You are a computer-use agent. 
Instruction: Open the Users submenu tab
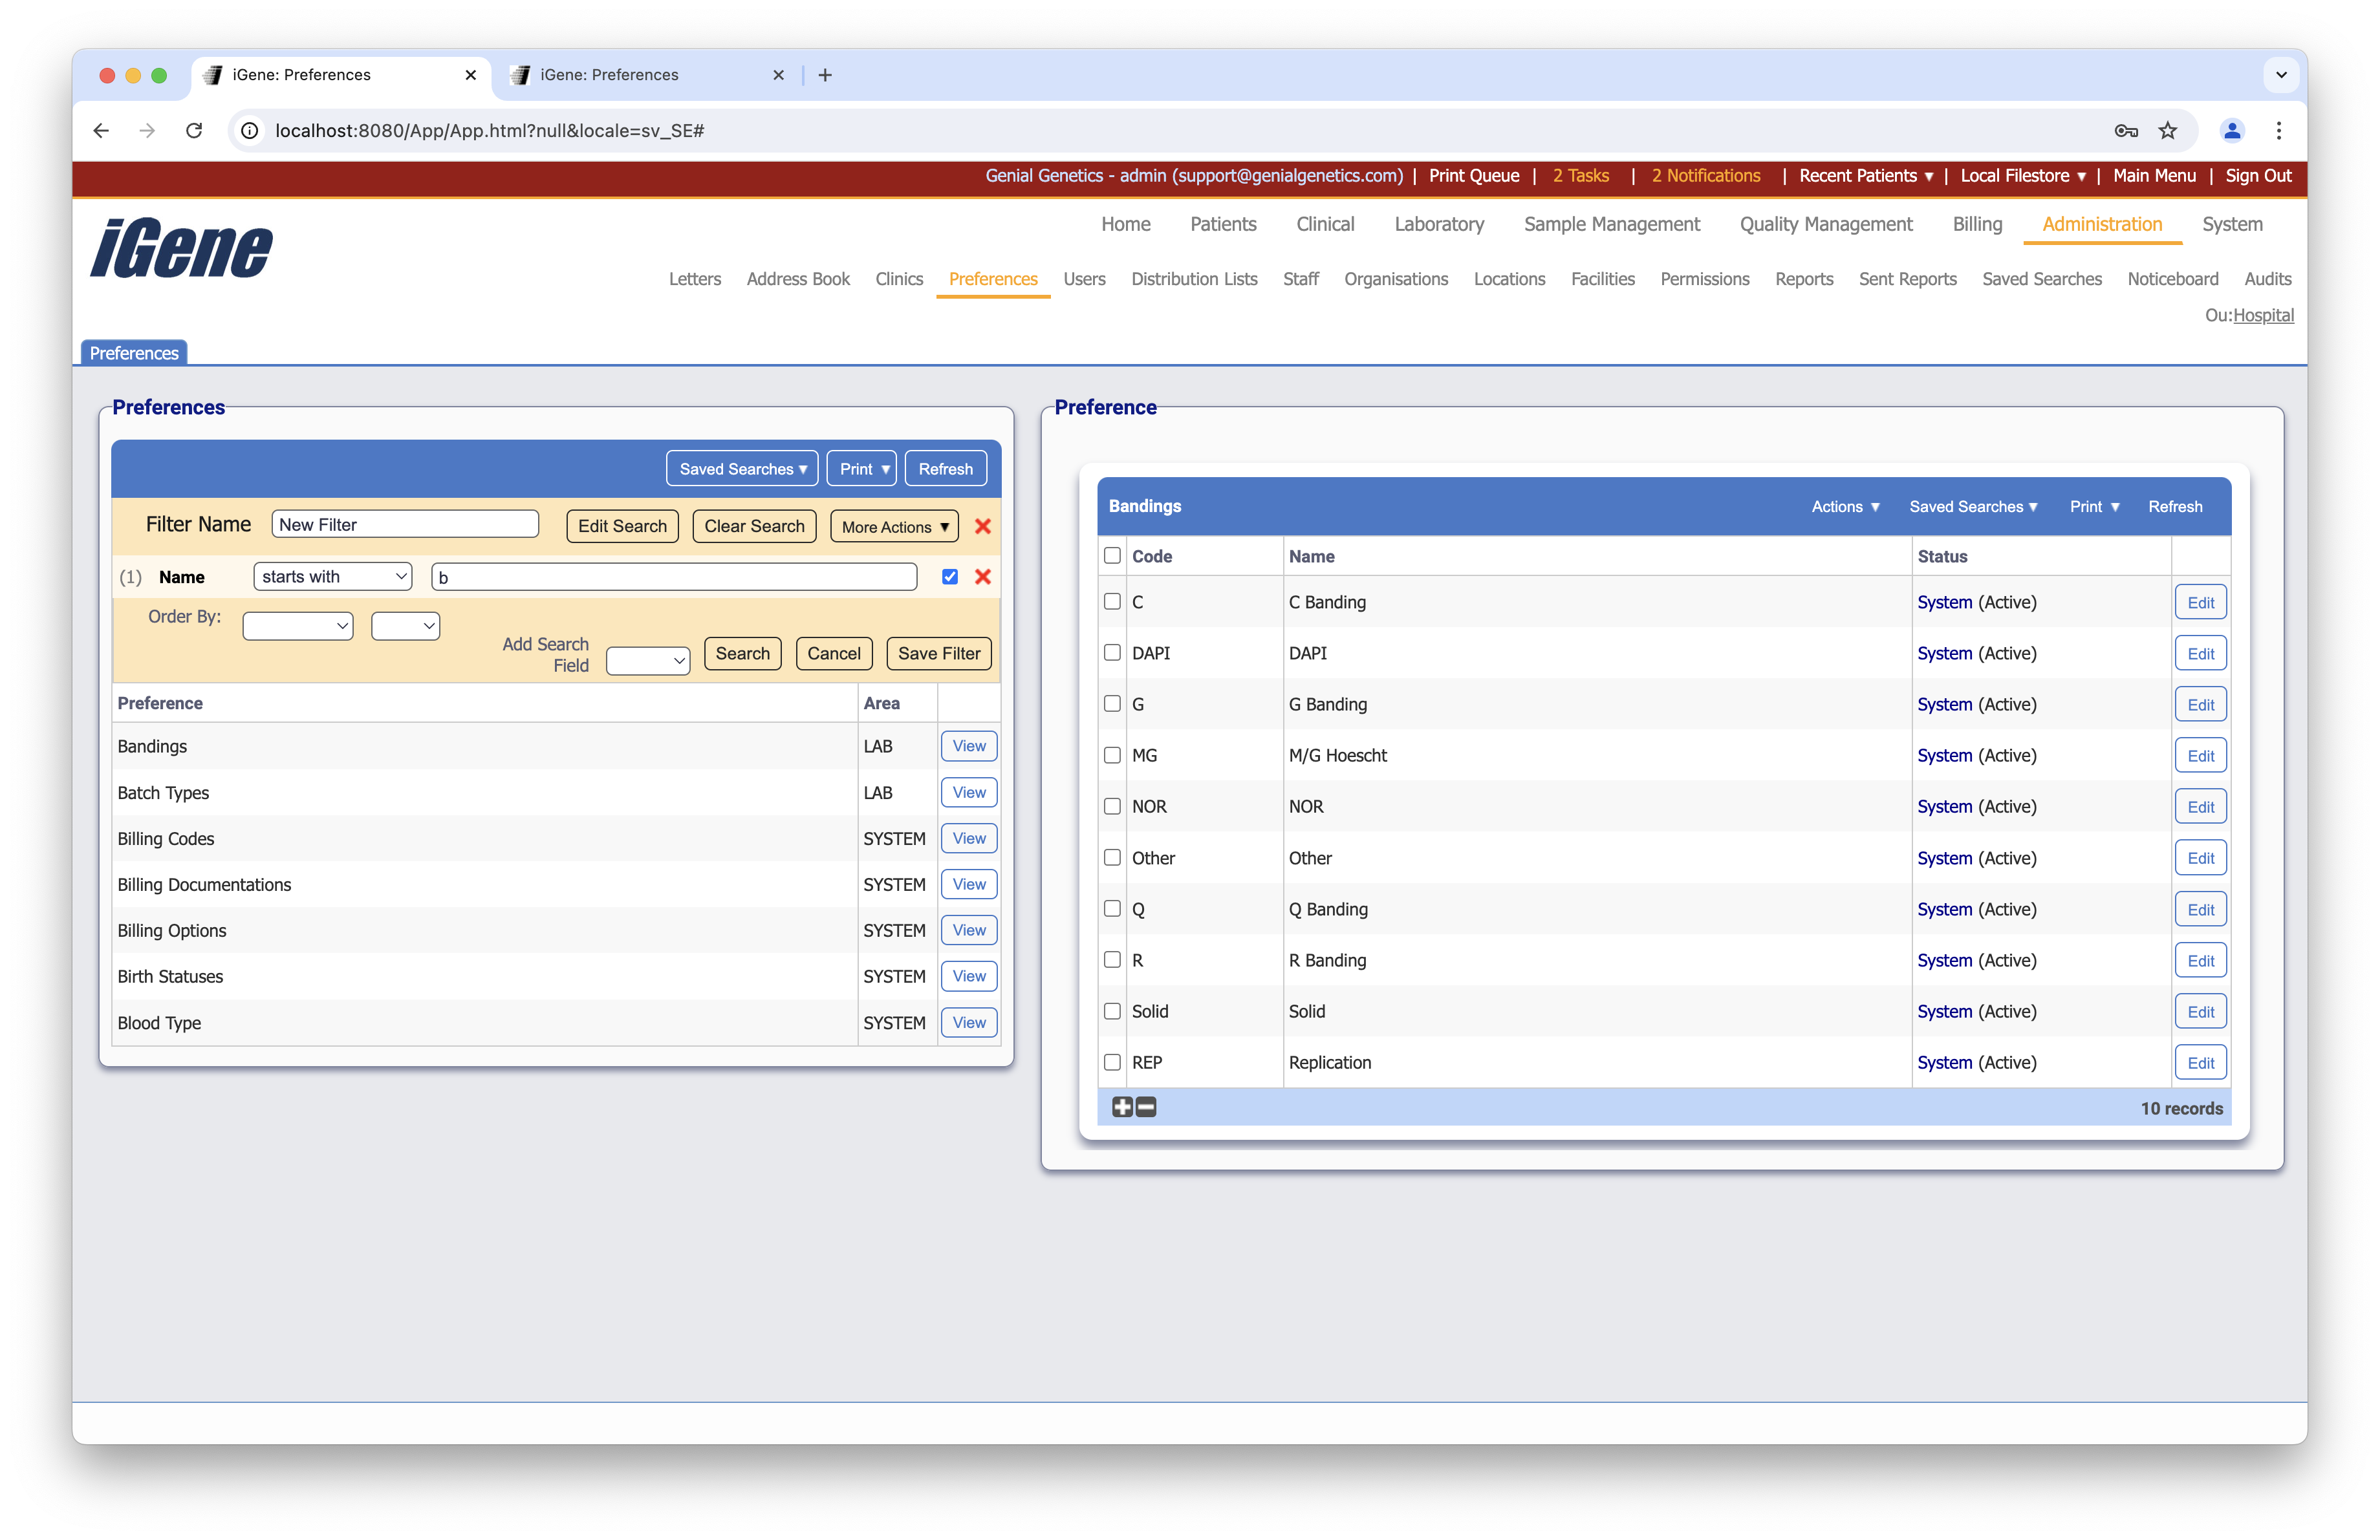coord(1084,279)
